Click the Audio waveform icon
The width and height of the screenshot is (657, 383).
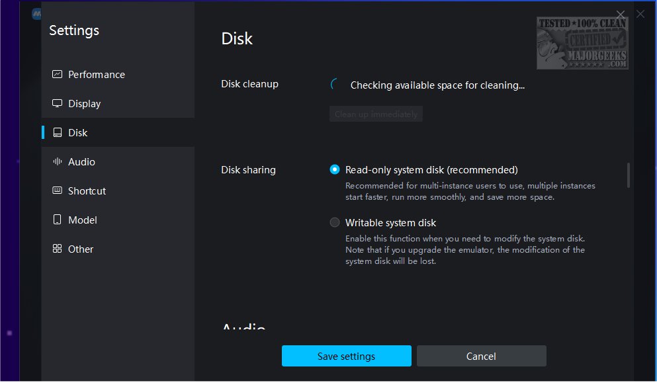point(57,162)
